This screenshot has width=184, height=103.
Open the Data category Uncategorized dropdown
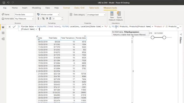click(x=104, y=15)
